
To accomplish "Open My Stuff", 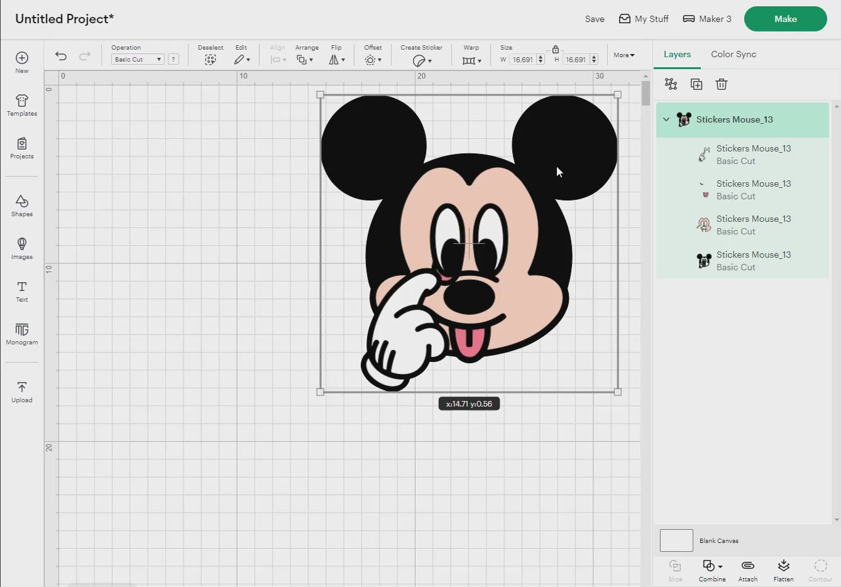I will [x=644, y=19].
